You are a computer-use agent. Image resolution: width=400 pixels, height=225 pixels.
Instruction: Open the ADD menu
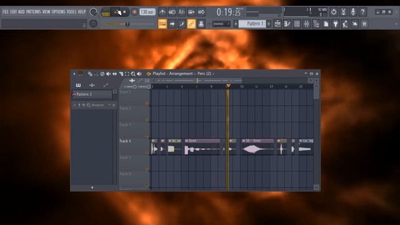click(x=21, y=12)
